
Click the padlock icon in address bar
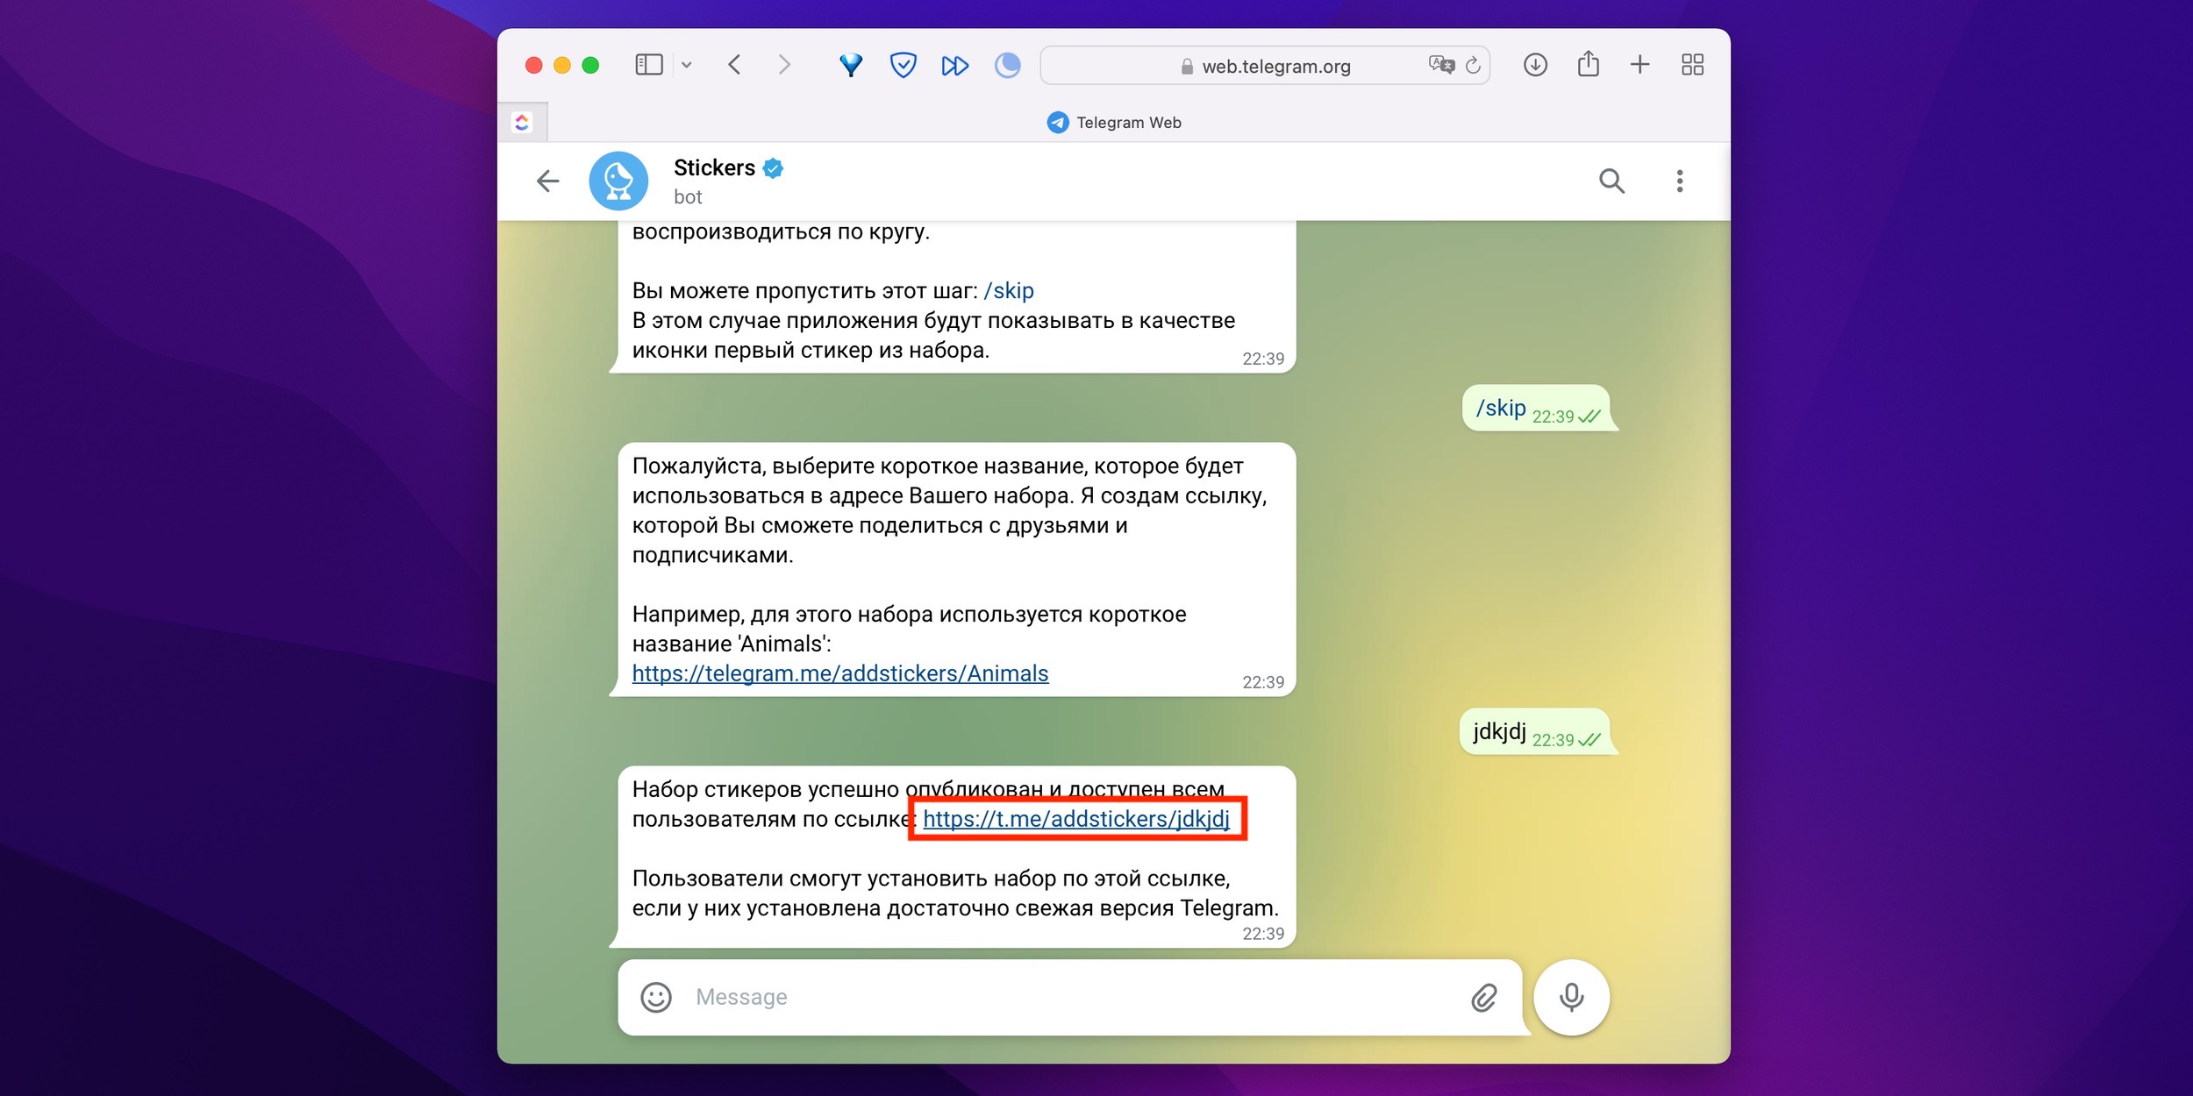click(1187, 67)
